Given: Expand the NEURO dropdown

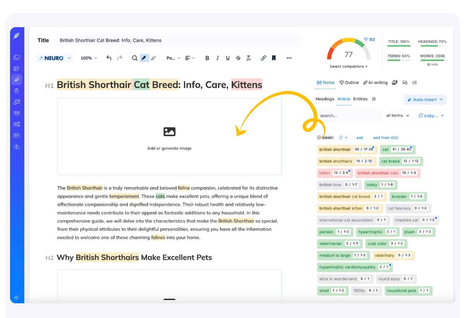Looking at the screenshot, I should tap(55, 58).
